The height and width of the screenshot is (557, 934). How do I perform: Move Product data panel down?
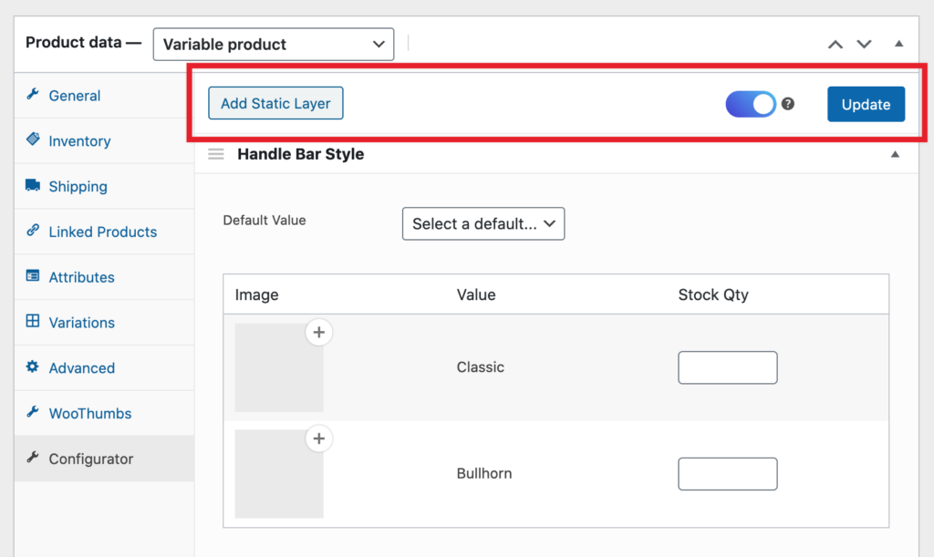[x=865, y=44]
